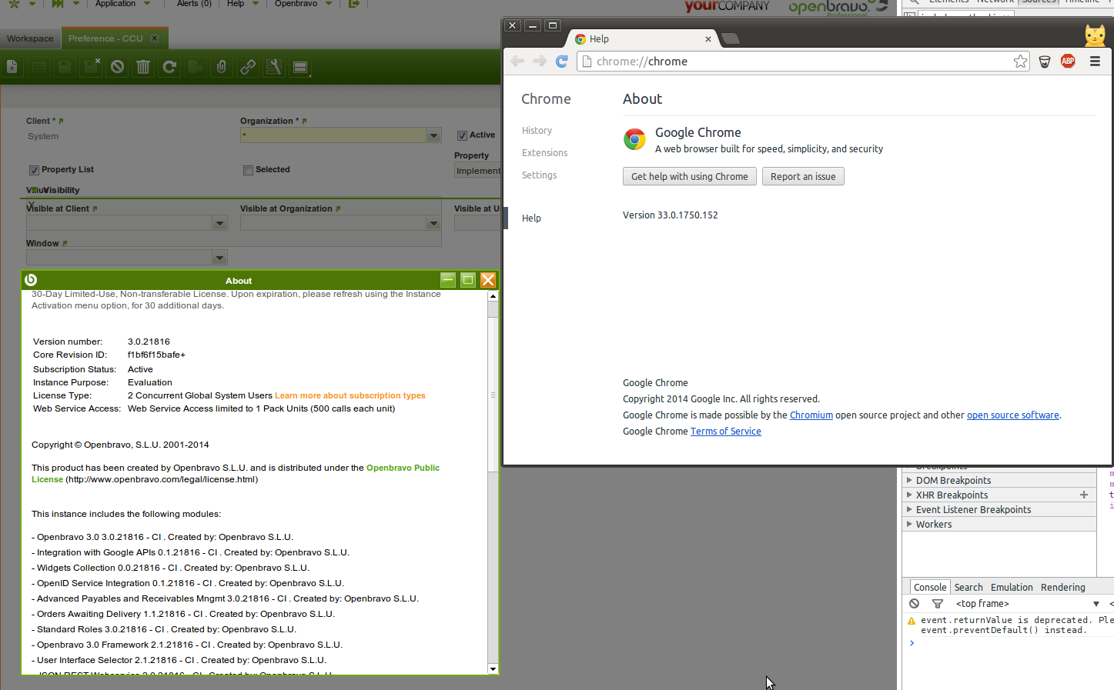Viewport: 1114px width, 690px height.
Task: Click Learn more about subscription types link
Action: [x=350, y=395]
